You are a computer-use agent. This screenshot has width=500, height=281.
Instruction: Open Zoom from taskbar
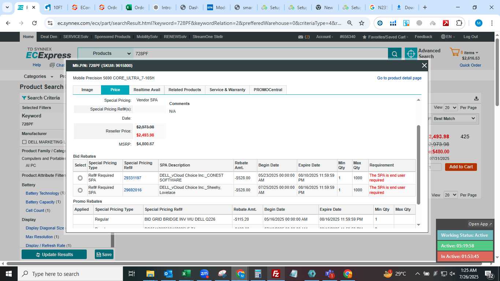click(204, 274)
